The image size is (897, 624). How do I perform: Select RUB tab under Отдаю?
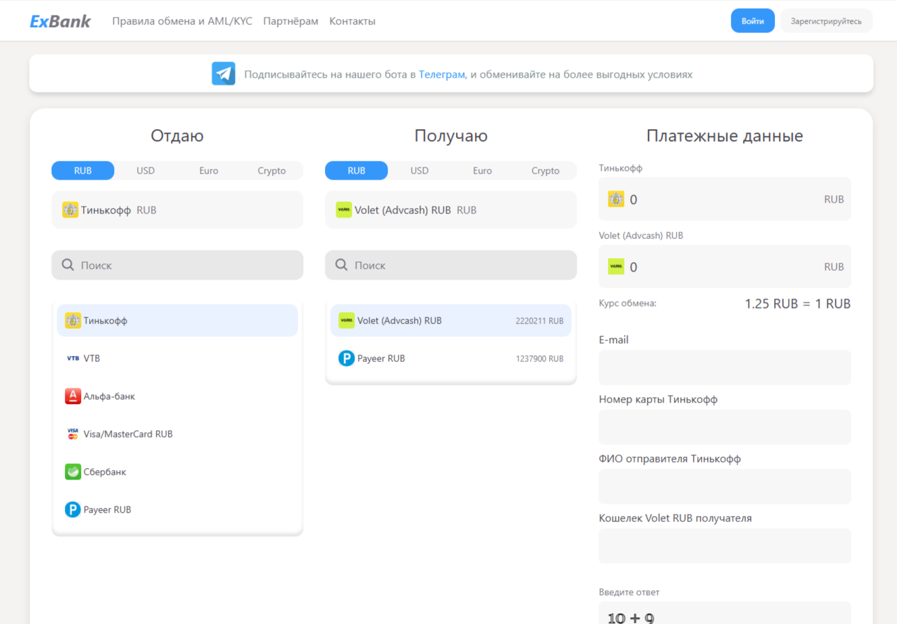click(x=83, y=171)
